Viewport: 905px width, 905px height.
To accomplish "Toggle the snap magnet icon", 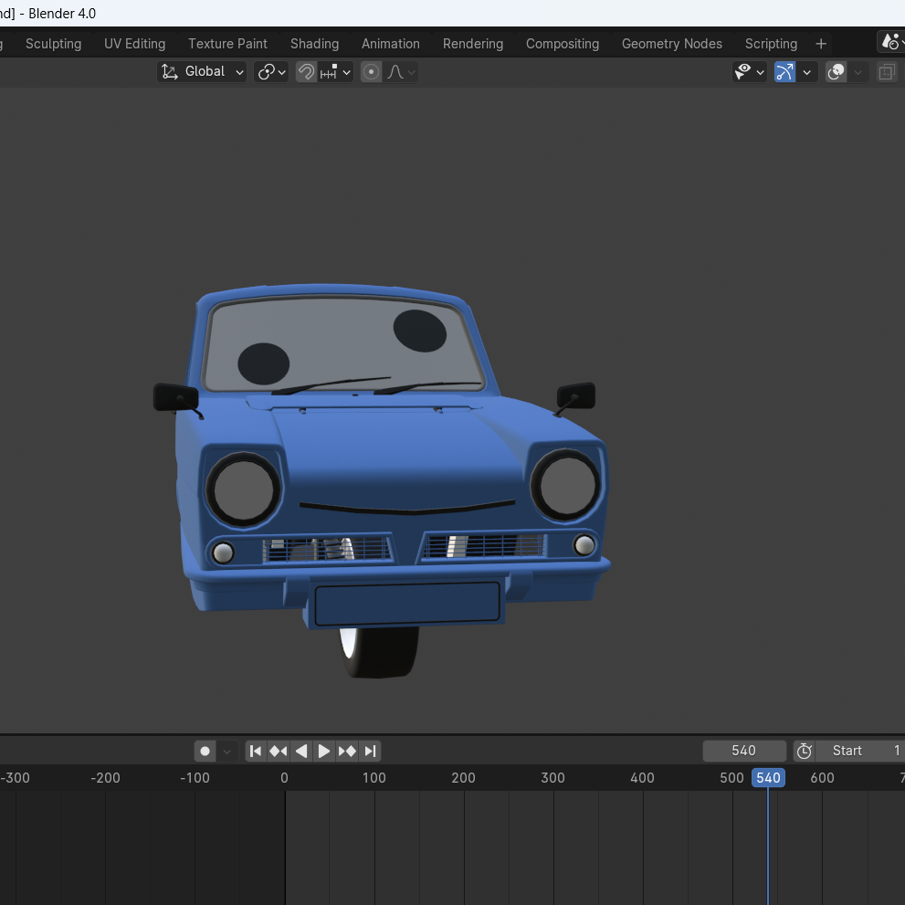I will pyautogui.click(x=307, y=72).
